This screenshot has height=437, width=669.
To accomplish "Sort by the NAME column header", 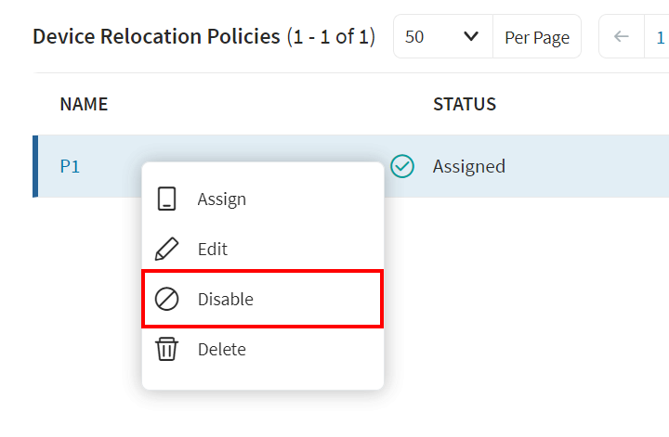I will (x=84, y=104).
